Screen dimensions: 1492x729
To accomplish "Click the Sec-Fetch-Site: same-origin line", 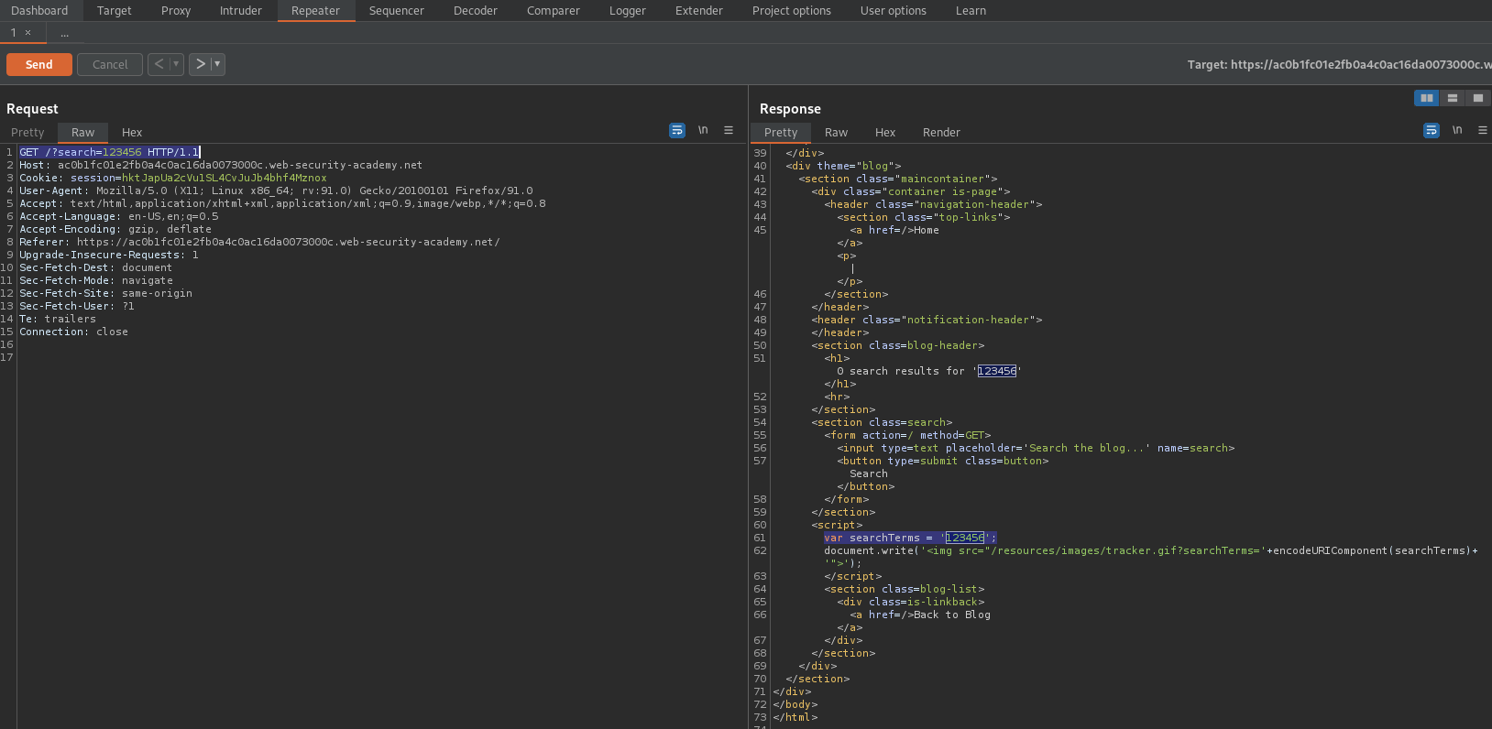I will point(106,293).
